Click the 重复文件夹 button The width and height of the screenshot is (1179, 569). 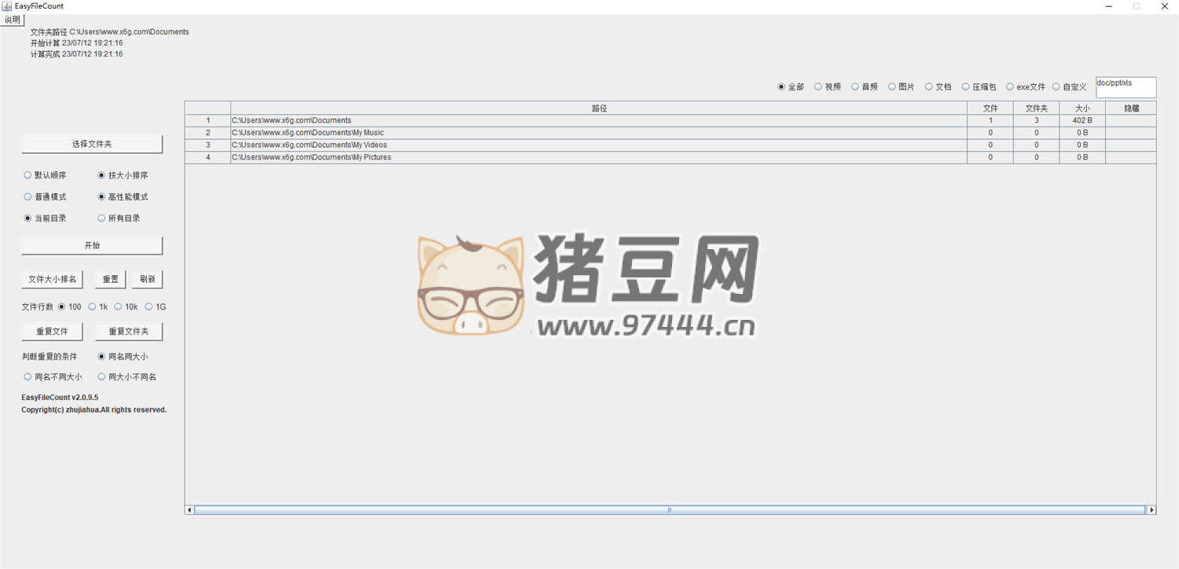[x=129, y=332]
